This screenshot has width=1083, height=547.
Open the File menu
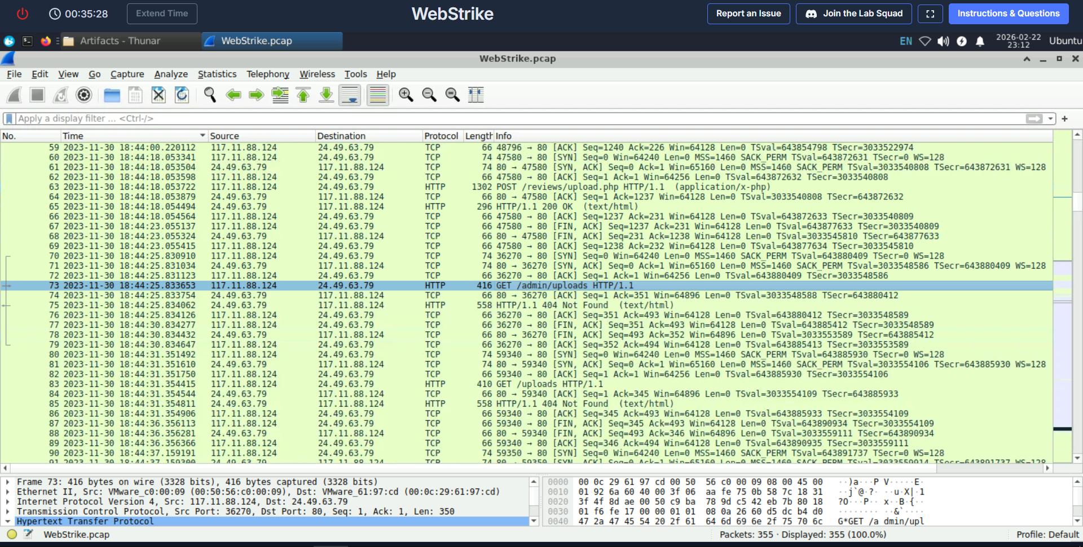pos(14,74)
